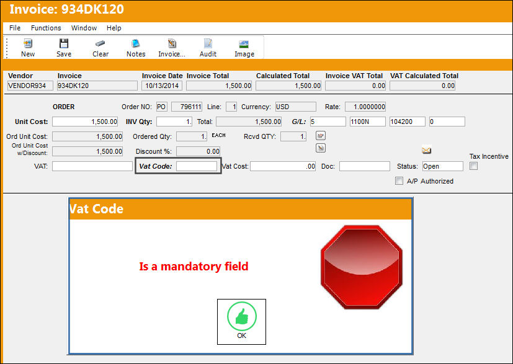Viewport: 513px width, 364px height.
Task: Click the last G/L field containing 0
Action: (x=447, y=122)
